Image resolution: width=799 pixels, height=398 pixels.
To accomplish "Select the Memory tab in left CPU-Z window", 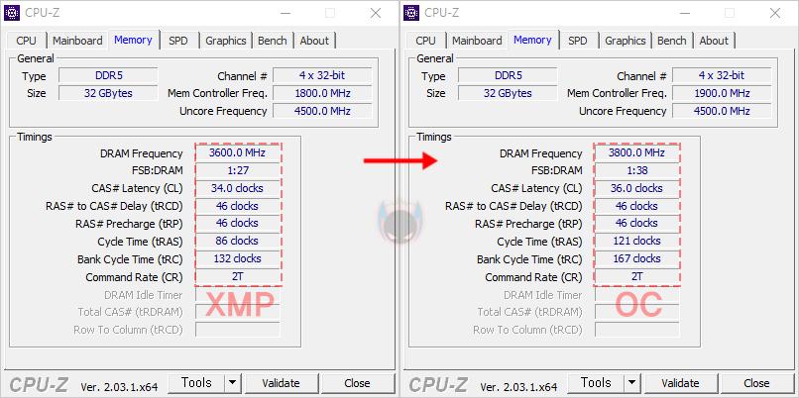I will pos(133,40).
